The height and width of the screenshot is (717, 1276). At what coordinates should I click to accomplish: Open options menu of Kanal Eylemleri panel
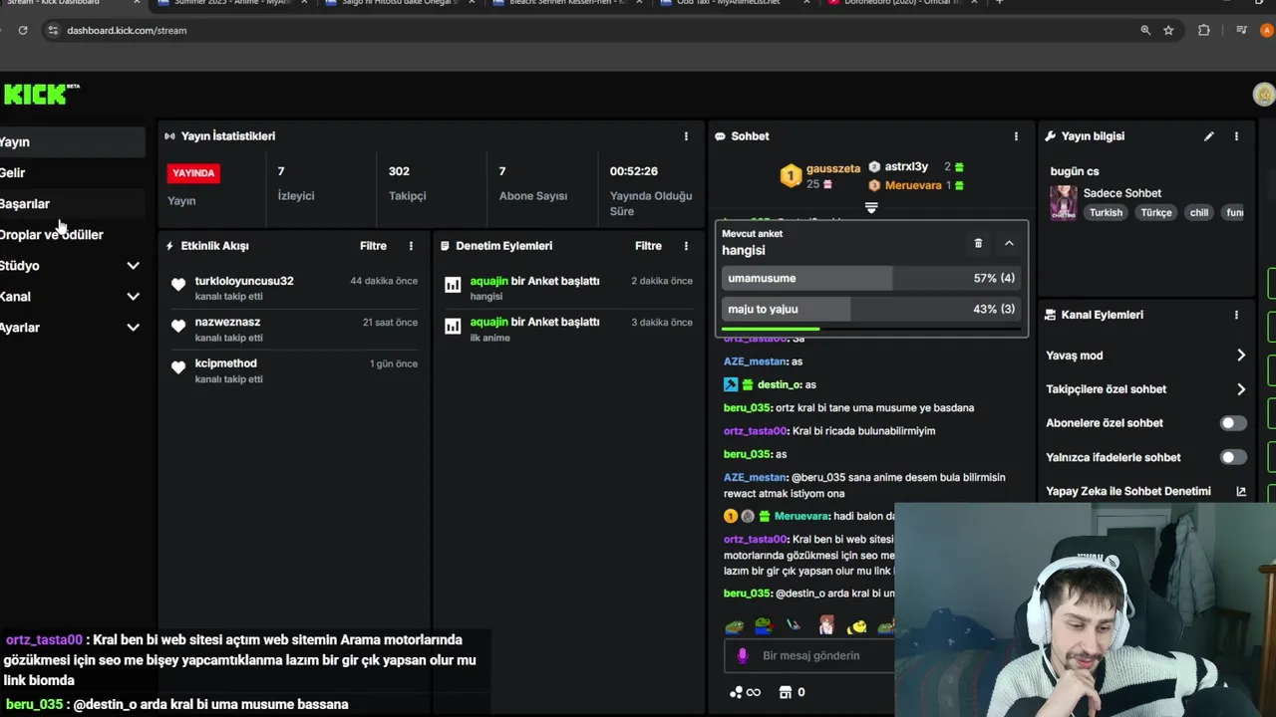pyautogui.click(x=1236, y=315)
